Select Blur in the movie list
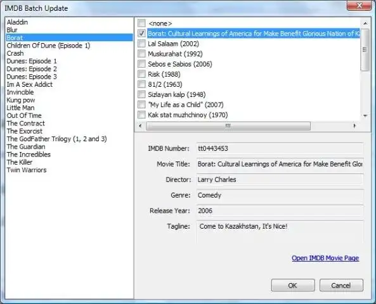This screenshot has height=304, width=376. [12, 30]
